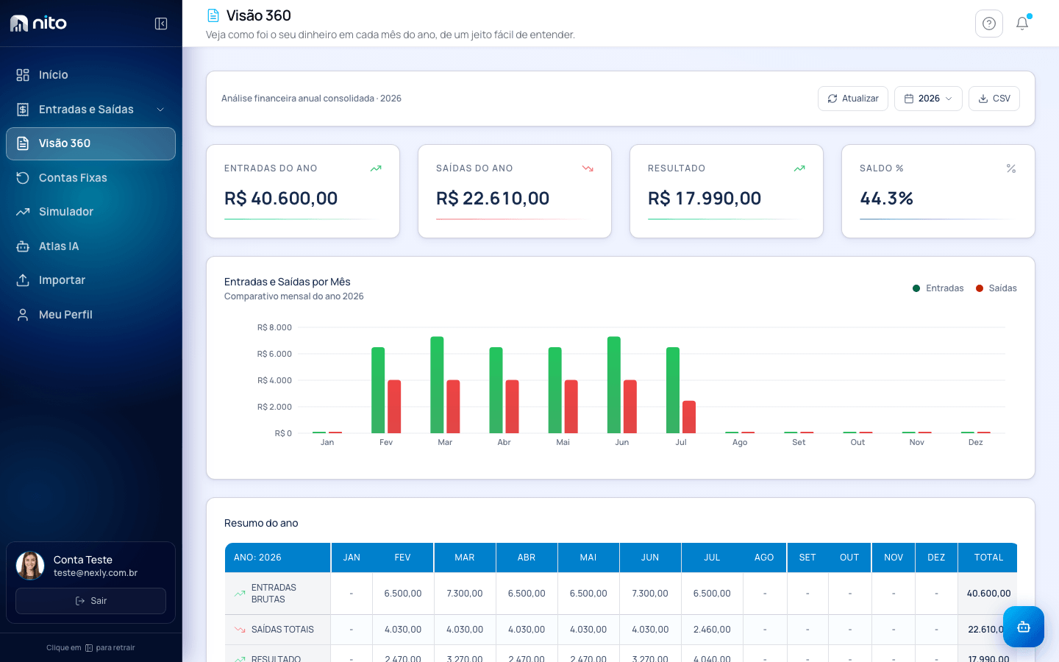1059x662 pixels.
Task: Click the 40.600,00 total entradas cell
Action: tap(988, 594)
